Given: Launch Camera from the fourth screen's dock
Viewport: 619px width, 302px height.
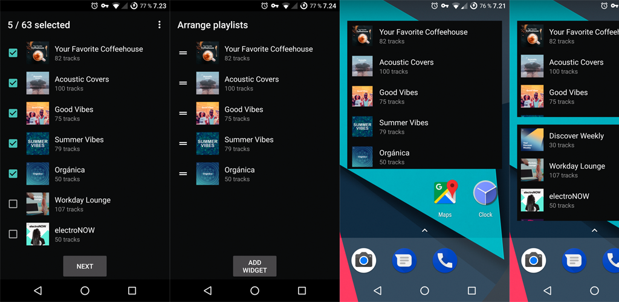Looking at the screenshot, I should tap(533, 260).
